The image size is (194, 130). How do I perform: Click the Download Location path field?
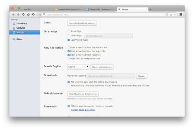tap(111, 76)
